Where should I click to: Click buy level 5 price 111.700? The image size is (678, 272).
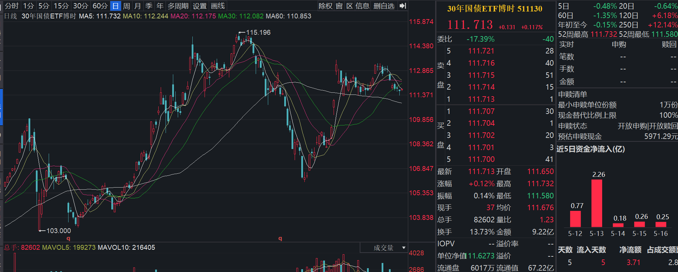pyautogui.click(x=481, y=159)
